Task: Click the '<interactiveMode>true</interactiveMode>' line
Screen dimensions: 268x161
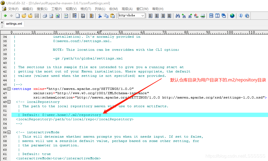Action: click(x=58, y=158)
